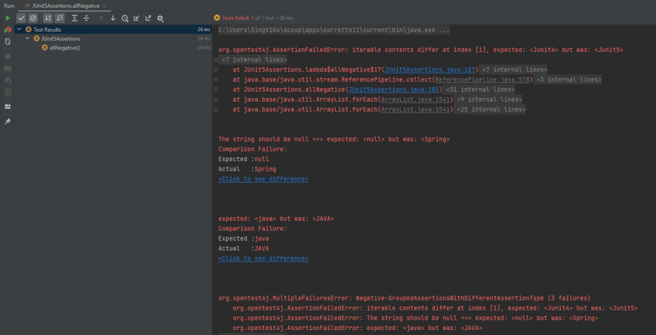
Task: Click Import Tests icon in toolbar
Action: [x=136, y=18]
